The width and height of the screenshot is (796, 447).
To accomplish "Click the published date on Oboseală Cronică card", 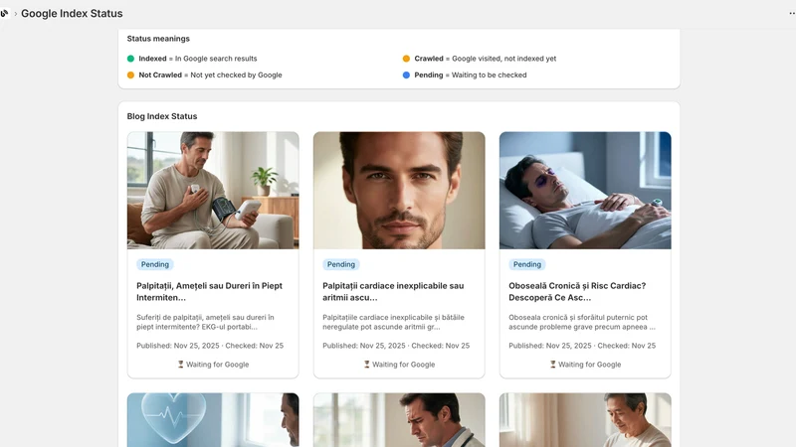I will click(550, 346).
